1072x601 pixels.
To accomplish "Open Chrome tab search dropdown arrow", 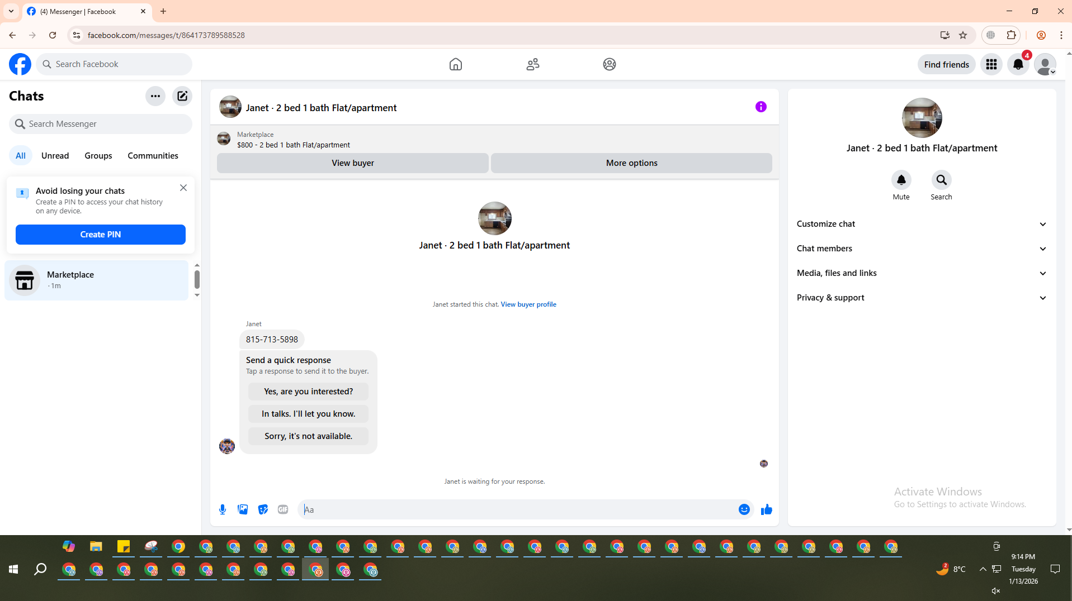I will point(11,11).
